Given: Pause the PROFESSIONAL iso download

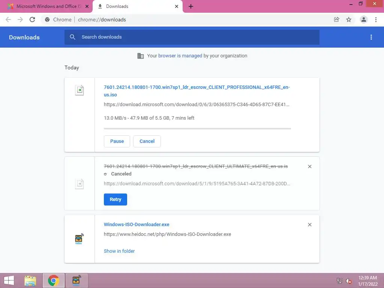Looking at the screenshot, I should [117, 141].
